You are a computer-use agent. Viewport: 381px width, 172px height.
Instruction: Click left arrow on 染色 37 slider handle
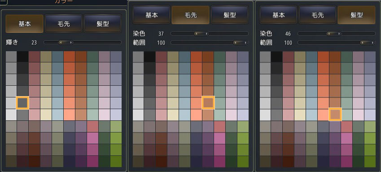[196, 34]
